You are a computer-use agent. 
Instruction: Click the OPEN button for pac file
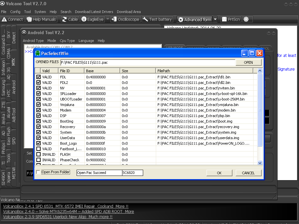click(x=248, y=62)
